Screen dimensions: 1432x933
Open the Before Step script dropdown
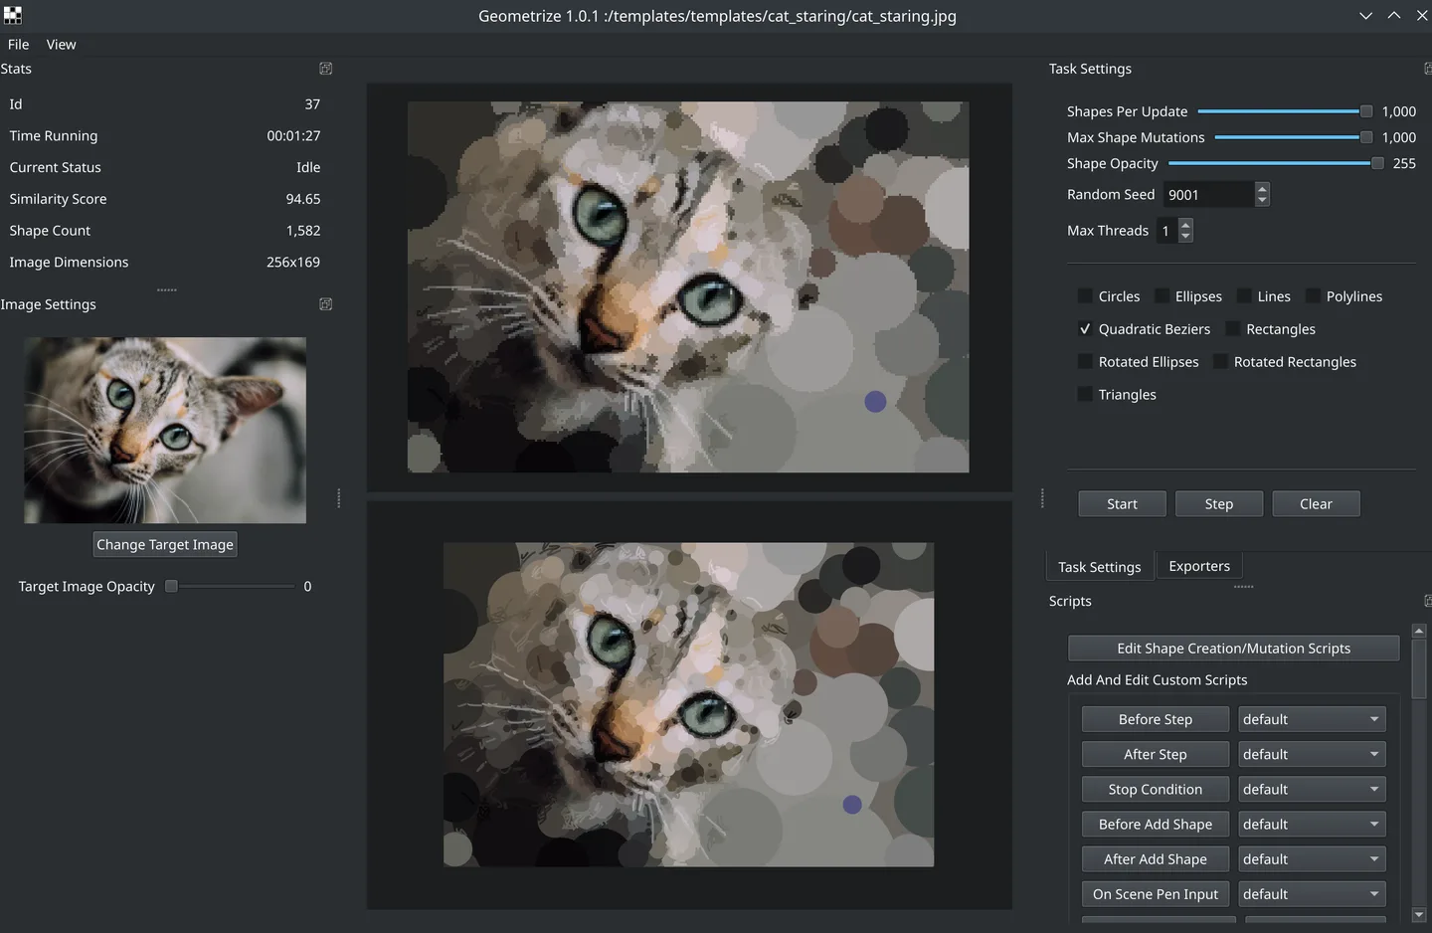(x=1312, y=719)
